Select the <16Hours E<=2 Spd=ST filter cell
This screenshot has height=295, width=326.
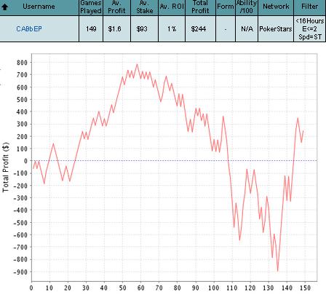[310, 29]
